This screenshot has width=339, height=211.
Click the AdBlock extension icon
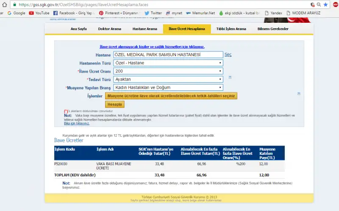pos(335,4)
